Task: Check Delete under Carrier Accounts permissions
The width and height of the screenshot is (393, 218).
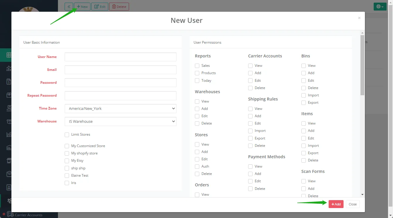Action: coord(250,88)
